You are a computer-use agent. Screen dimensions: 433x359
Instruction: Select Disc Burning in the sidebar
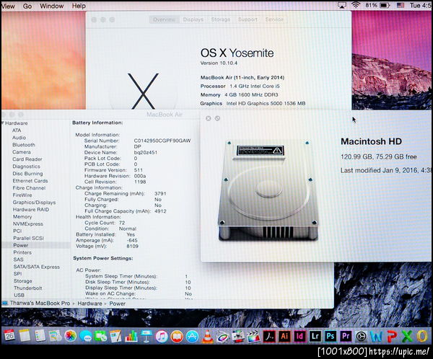click(27, 174)
